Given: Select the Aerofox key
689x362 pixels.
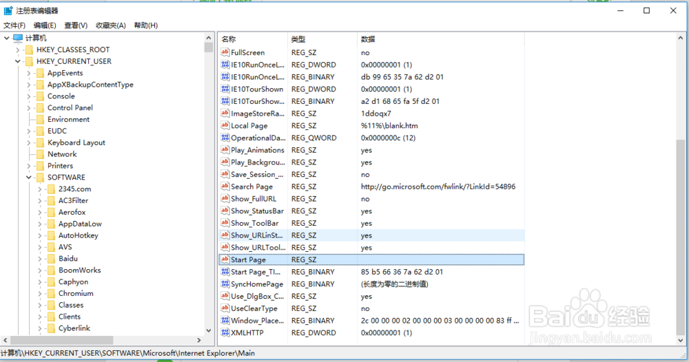Looking at the screenshot, I should click(x=72, y=212).
